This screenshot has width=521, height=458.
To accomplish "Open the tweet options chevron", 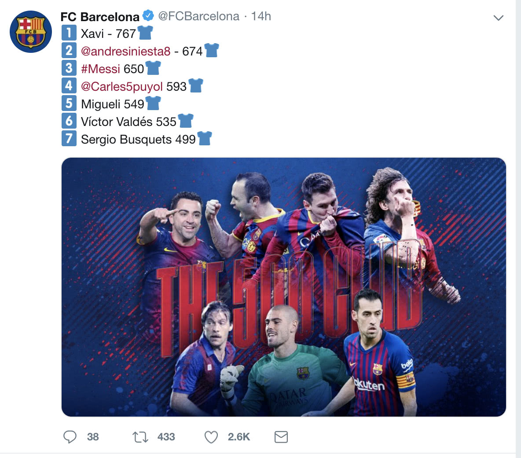I will tap(498, 18).
